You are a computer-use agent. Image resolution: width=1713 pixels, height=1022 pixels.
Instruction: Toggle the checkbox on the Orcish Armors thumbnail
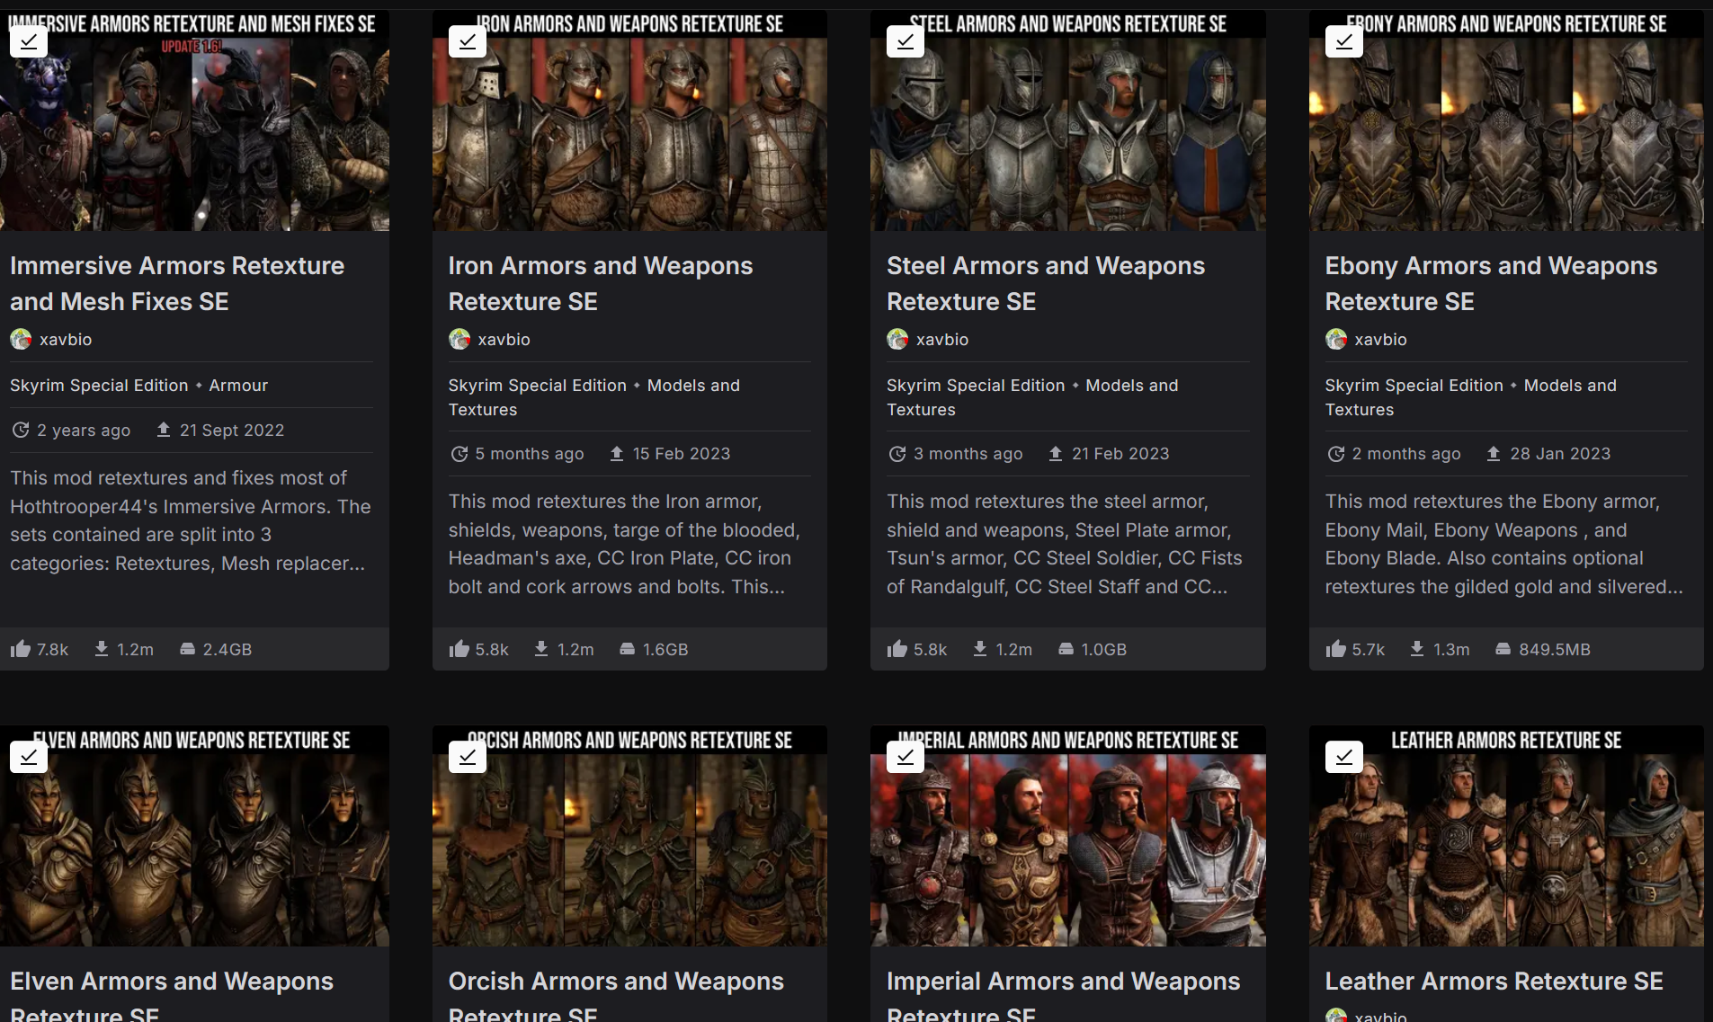[468, 757]
